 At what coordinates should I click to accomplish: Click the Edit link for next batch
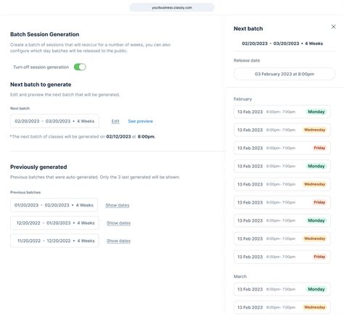(115, 121)
